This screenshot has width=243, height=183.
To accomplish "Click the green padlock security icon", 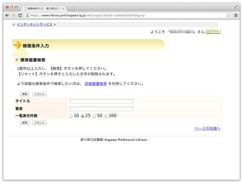I will pyautogui.click(x=27, y=15).
